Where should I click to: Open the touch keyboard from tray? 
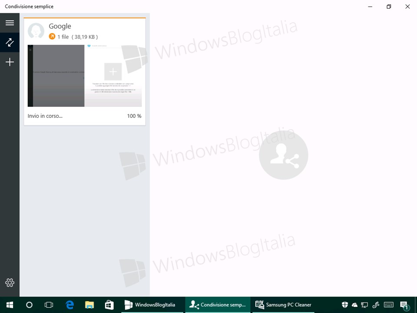click(x=389, y=305)
